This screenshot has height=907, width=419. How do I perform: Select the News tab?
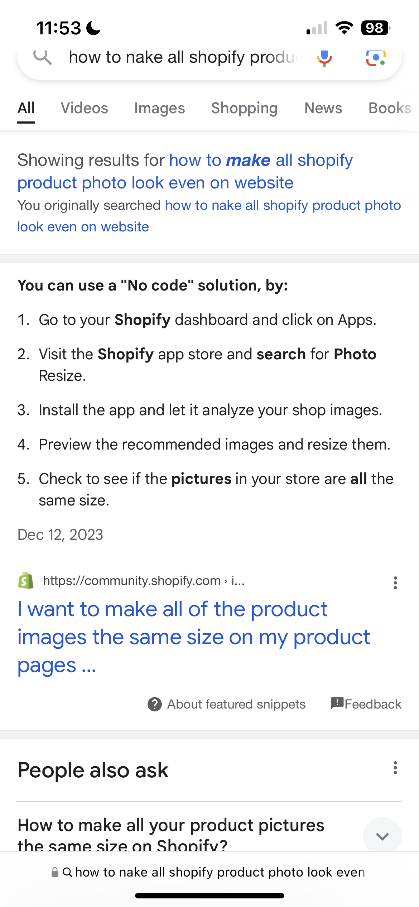click(x=323, y=108)
